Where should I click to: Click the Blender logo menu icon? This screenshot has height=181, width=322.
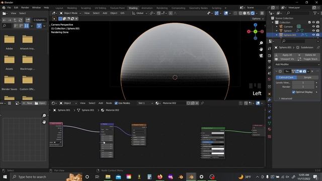[x=4, y=8]
